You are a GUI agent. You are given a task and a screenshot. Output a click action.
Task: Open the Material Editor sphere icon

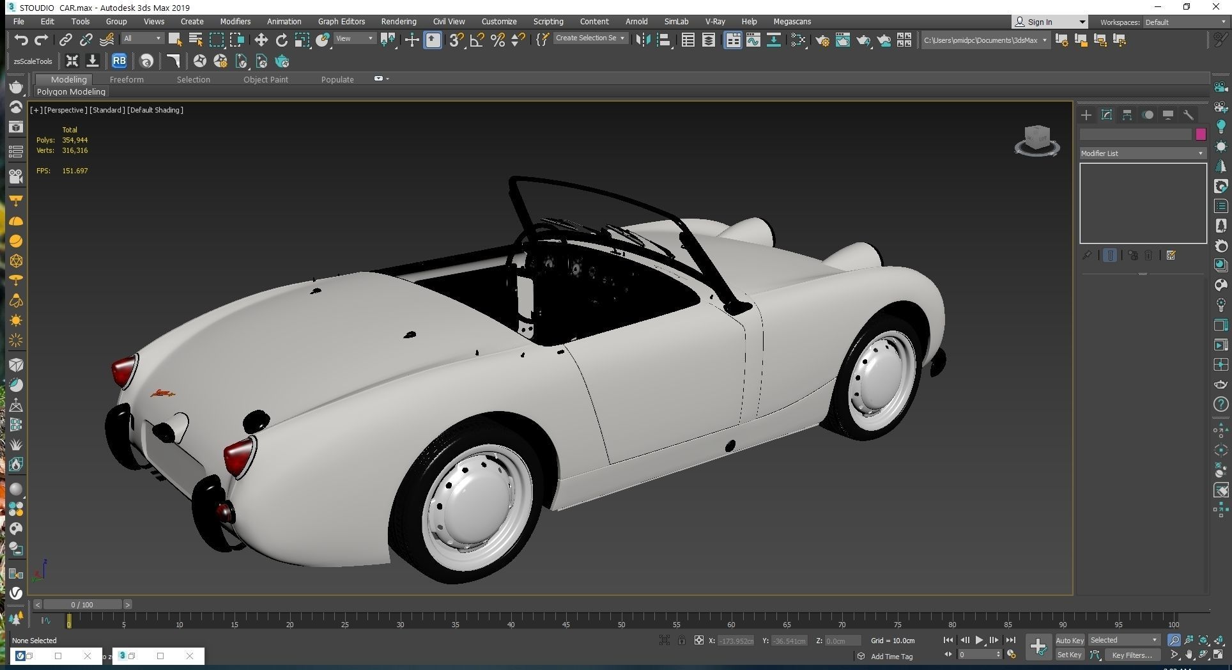coord(798,40)
